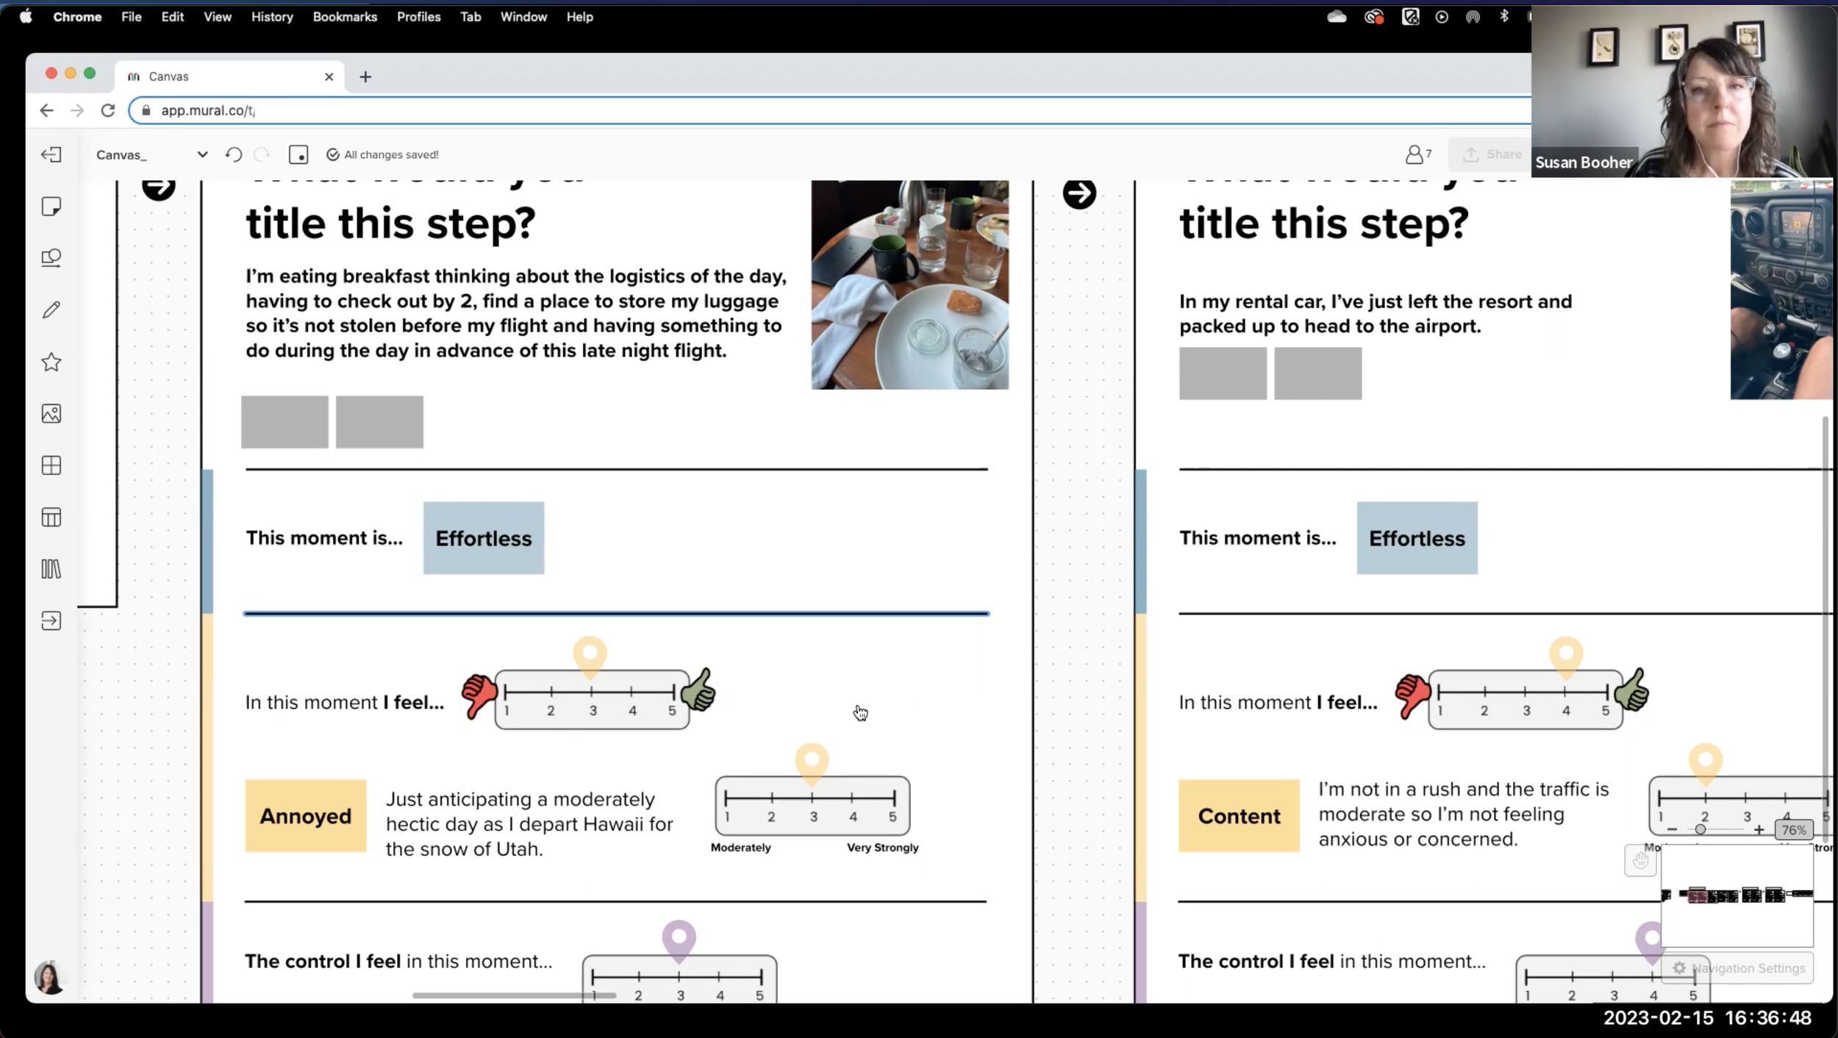The image size is (1838, 1038).
Task: Open the Bookmarks menu
Action: (x=345, y=16)
